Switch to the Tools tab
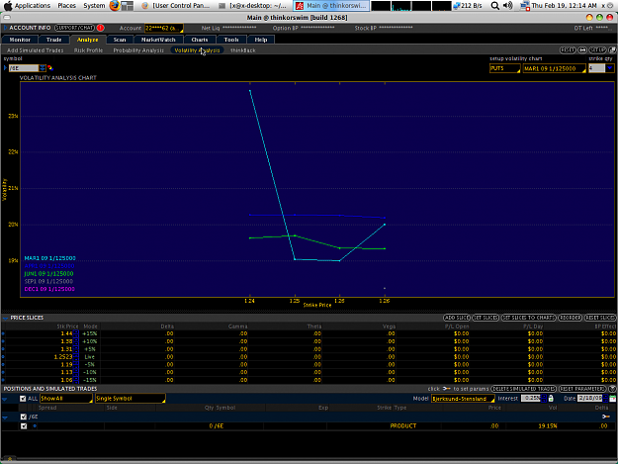 [231, 40]
